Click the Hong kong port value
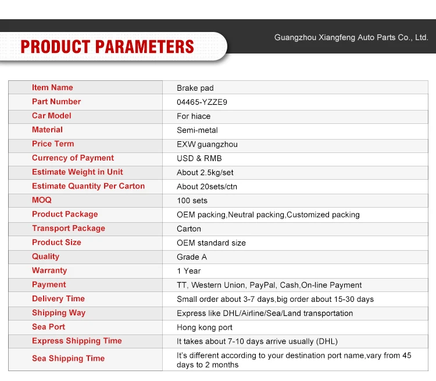Screen dimensions: 436x381 [x=205, y=327]
